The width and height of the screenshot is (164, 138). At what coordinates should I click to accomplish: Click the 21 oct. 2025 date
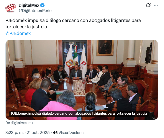pos(38,133)
